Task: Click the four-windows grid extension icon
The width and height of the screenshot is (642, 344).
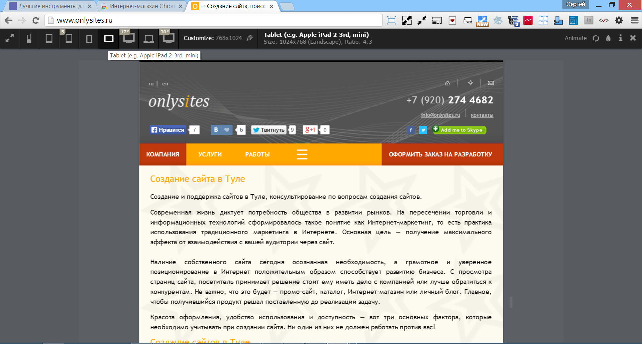Action: [543, 20]
